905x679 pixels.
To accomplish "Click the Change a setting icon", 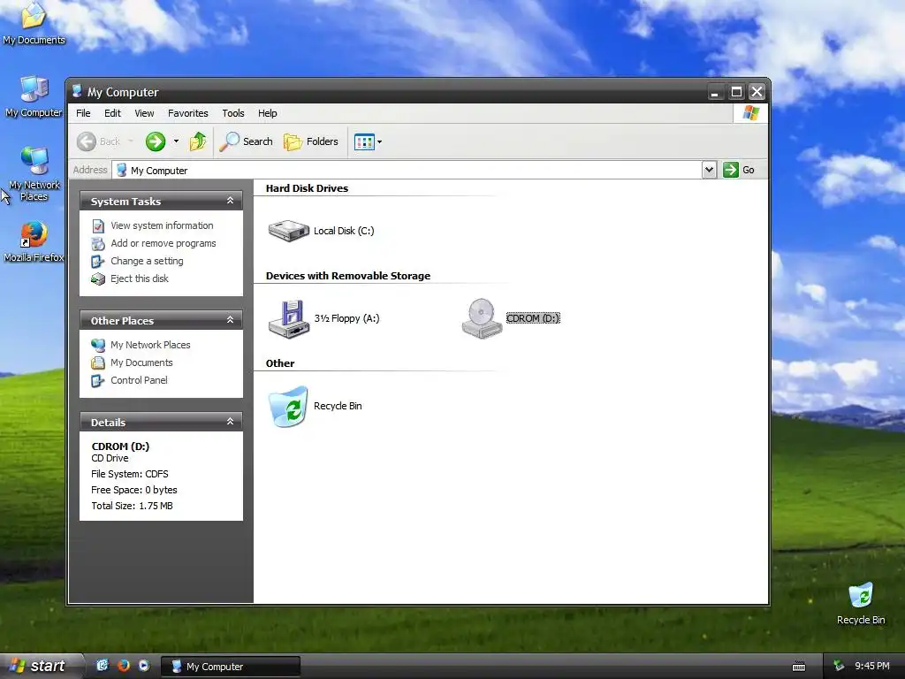I will coord(98,262).
